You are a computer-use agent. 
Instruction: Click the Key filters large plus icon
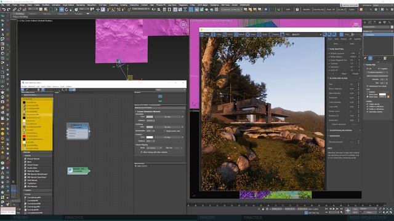[x=348, y=211]
